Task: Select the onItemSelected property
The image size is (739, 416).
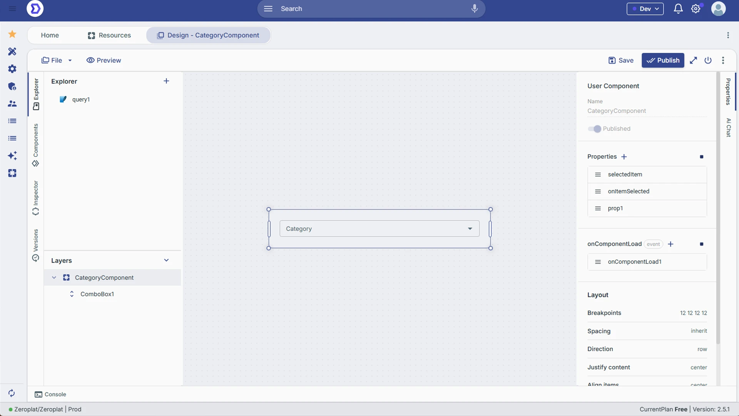Action: [647, 191]
